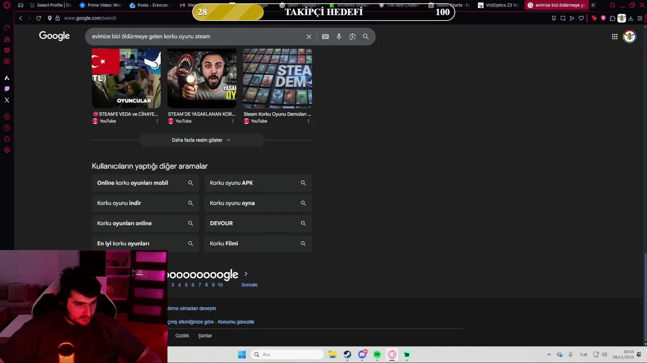Click the "Sonraki" next page link

tap(249, 285)
